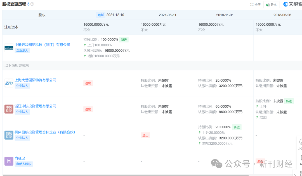Image resolution: width=302 pixels, height=176 pixels.
Task: Click the up arrow next to 增加3200.0000万元
Action: click(200, 143)
